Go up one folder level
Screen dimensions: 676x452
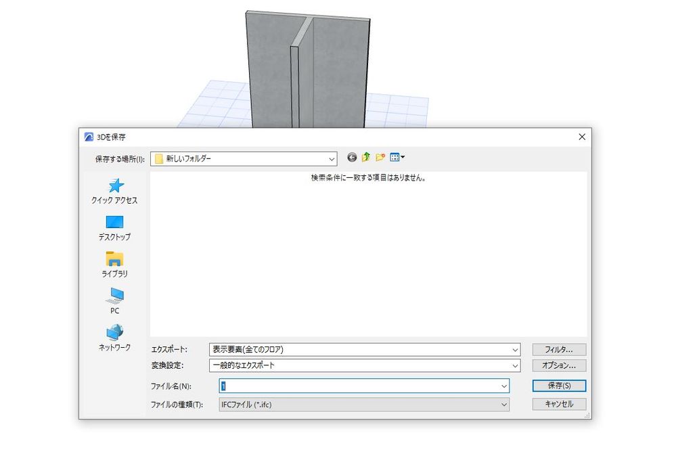click(366, 158)
